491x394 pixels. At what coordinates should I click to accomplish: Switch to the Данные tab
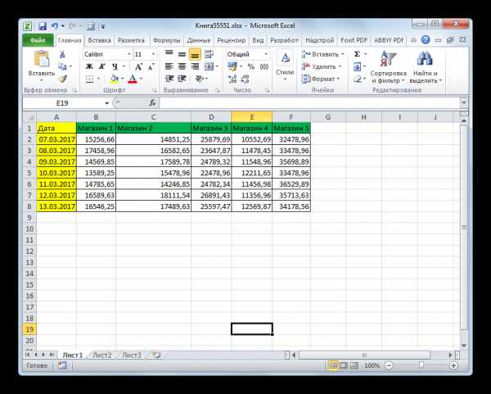[x=199, y=40]
